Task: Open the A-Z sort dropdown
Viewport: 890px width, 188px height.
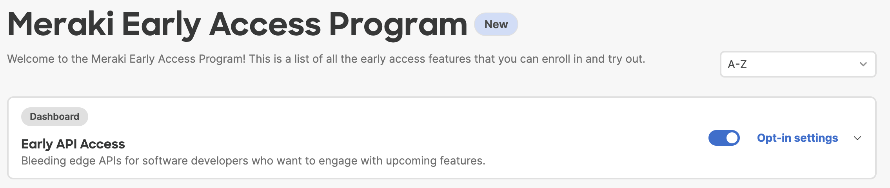Action: click(798, 64)
